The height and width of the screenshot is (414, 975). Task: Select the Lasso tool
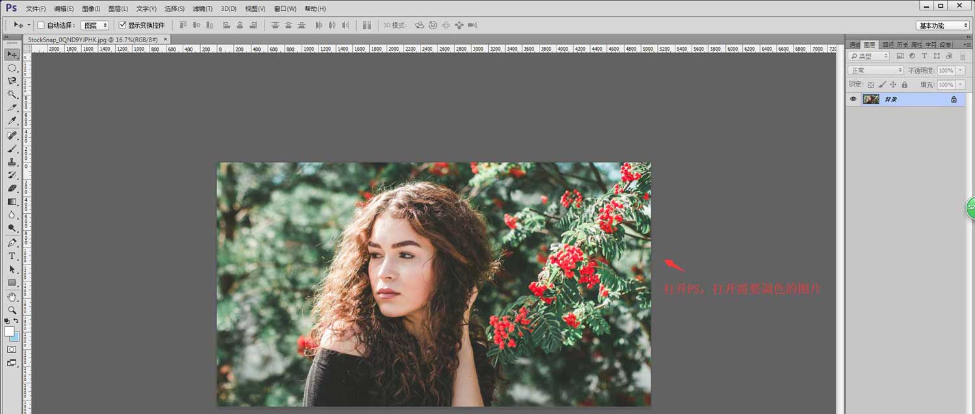coord(12,81)
